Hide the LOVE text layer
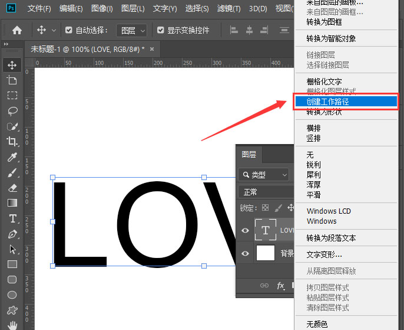 (246, 230)
